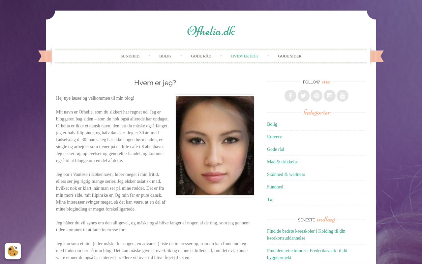Viewport: 422px width, 264px height.
Task: Read the tømrer i Frederiksværk post
Action: [x=307, y=254]
